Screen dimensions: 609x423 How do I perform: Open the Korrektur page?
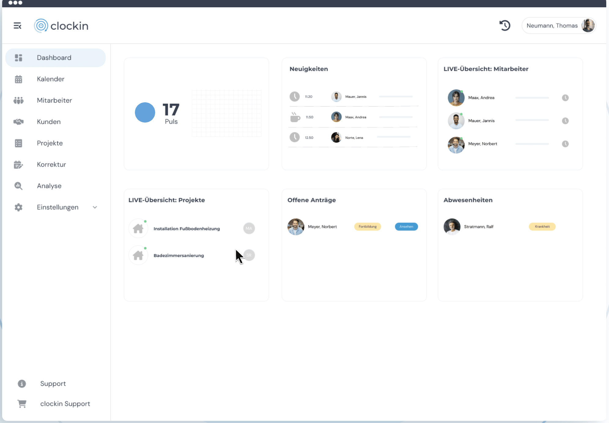tap(51, 164)
